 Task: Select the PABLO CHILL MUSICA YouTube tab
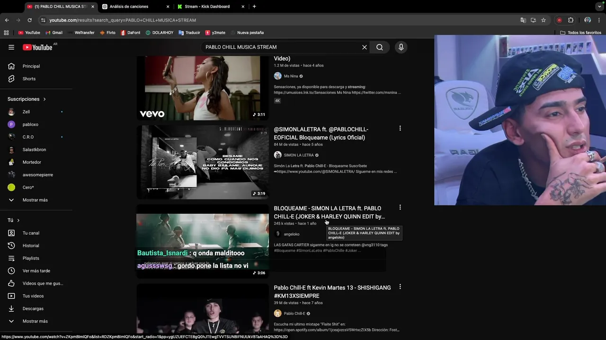pos(60,7)
